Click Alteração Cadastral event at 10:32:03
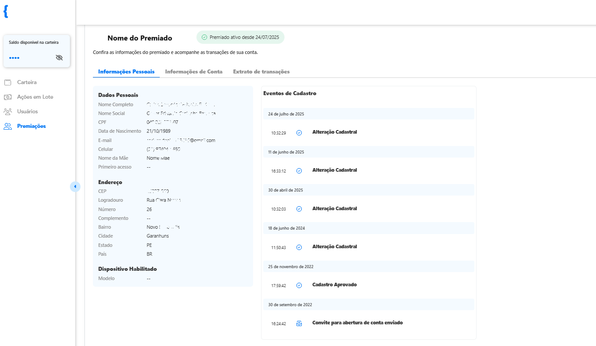 click(335, 208)
